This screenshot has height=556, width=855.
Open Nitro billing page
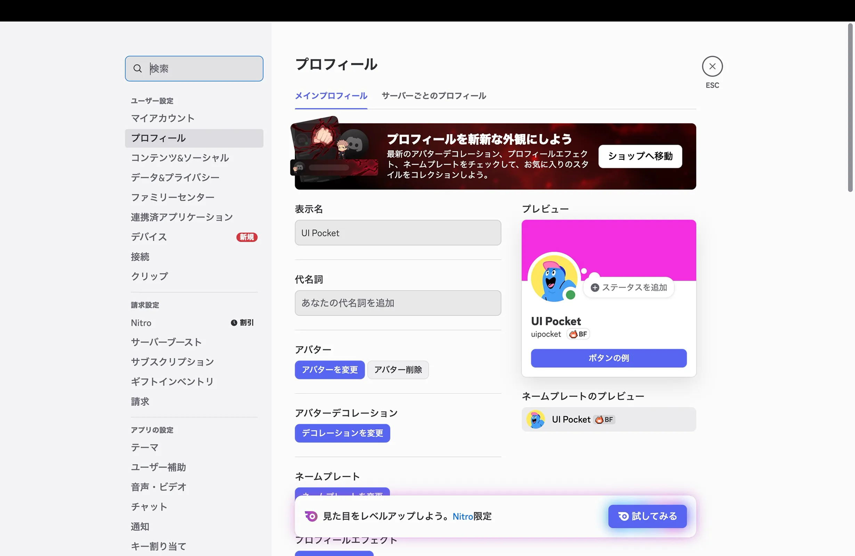[x=194, y=322]
